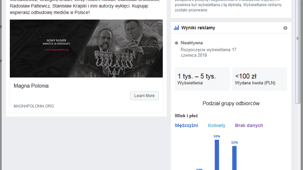Screen dimensions: 303x170
Task: Click the Magna Polonia ad title
Action: [x=31, y=86]
